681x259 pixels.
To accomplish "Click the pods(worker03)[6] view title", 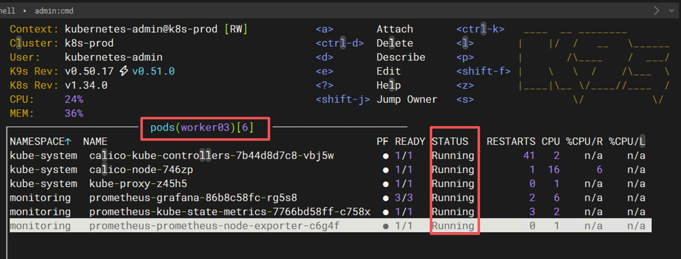I will (x=202, y=127).
